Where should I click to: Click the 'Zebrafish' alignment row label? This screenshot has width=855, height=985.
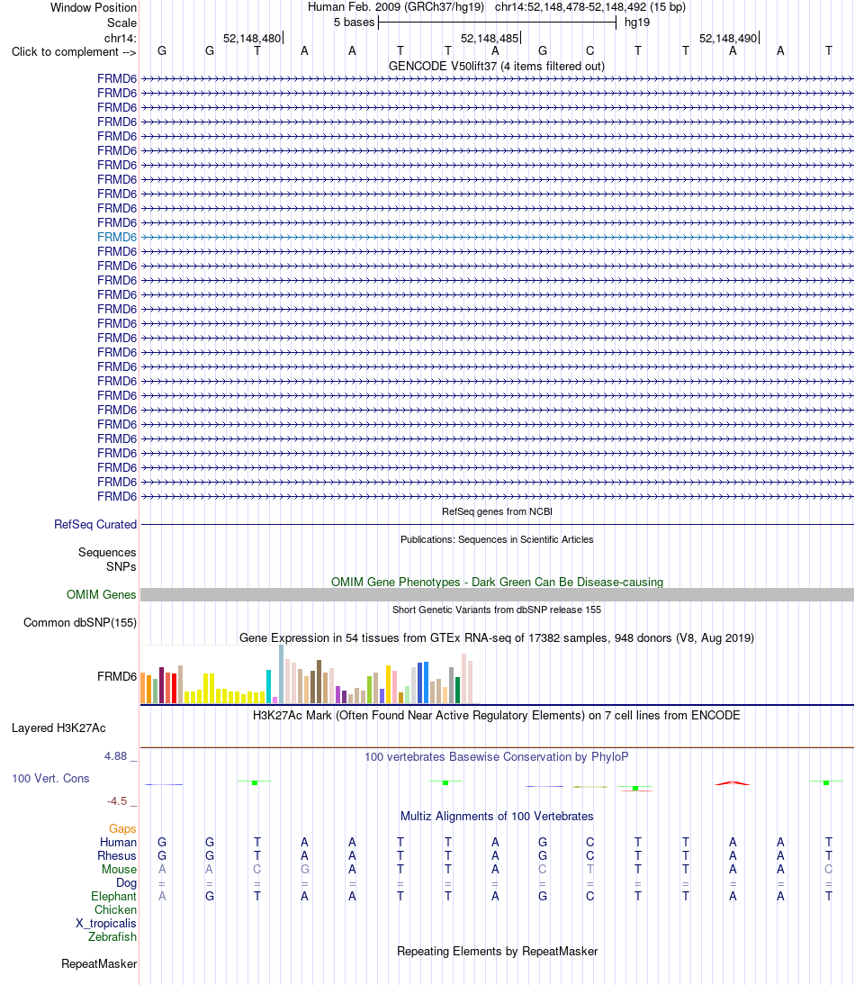(112, 936)
